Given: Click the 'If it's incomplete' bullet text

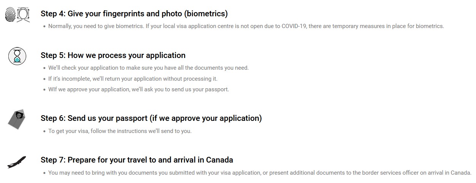Looking at the screenshot, I should pos(133,79).
